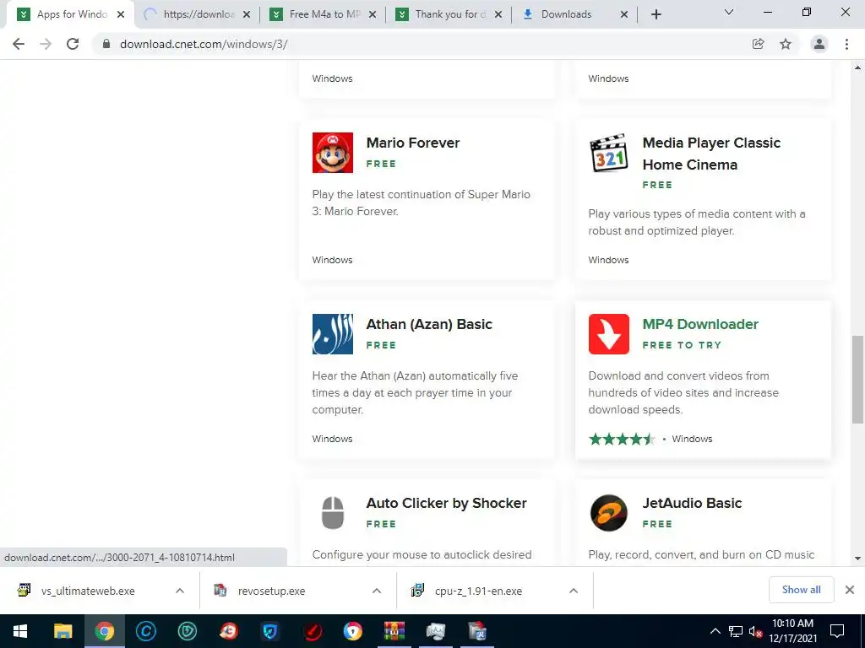The height and width of the screenshot is (648, 865).
Task: Open the Mario Forever title link
Action: pos(412,143)
